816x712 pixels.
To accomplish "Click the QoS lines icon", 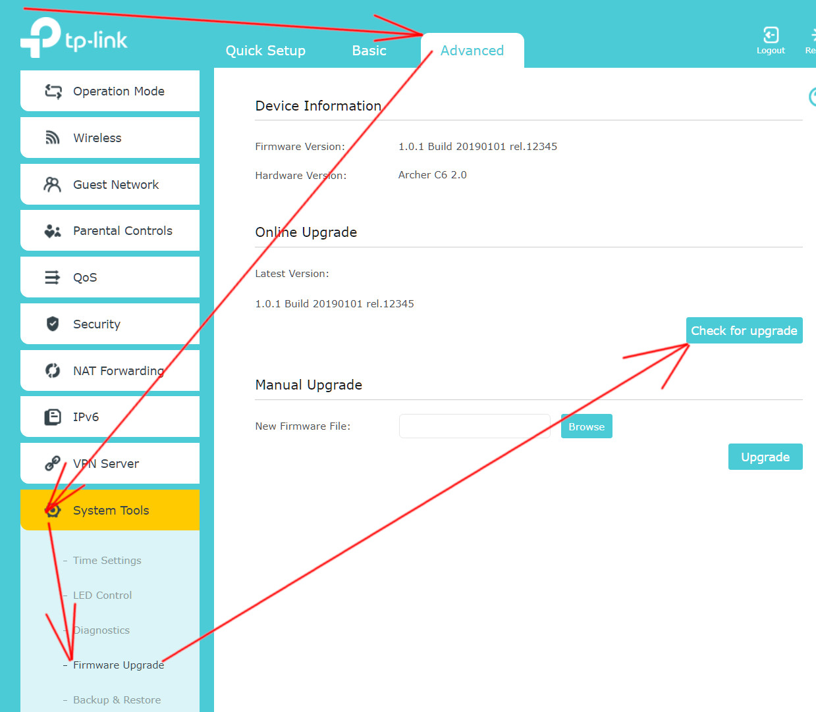I will 52,278.
